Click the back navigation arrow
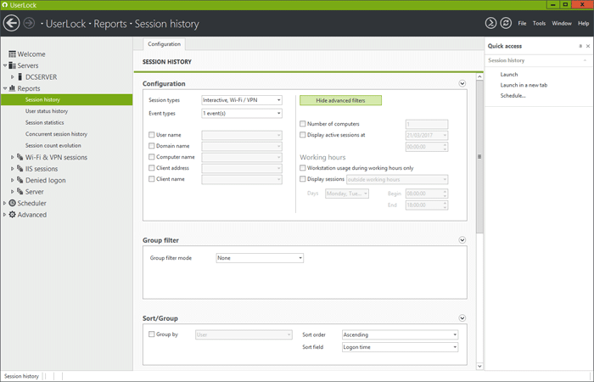 pyautogui.click(x=11, y=23)
